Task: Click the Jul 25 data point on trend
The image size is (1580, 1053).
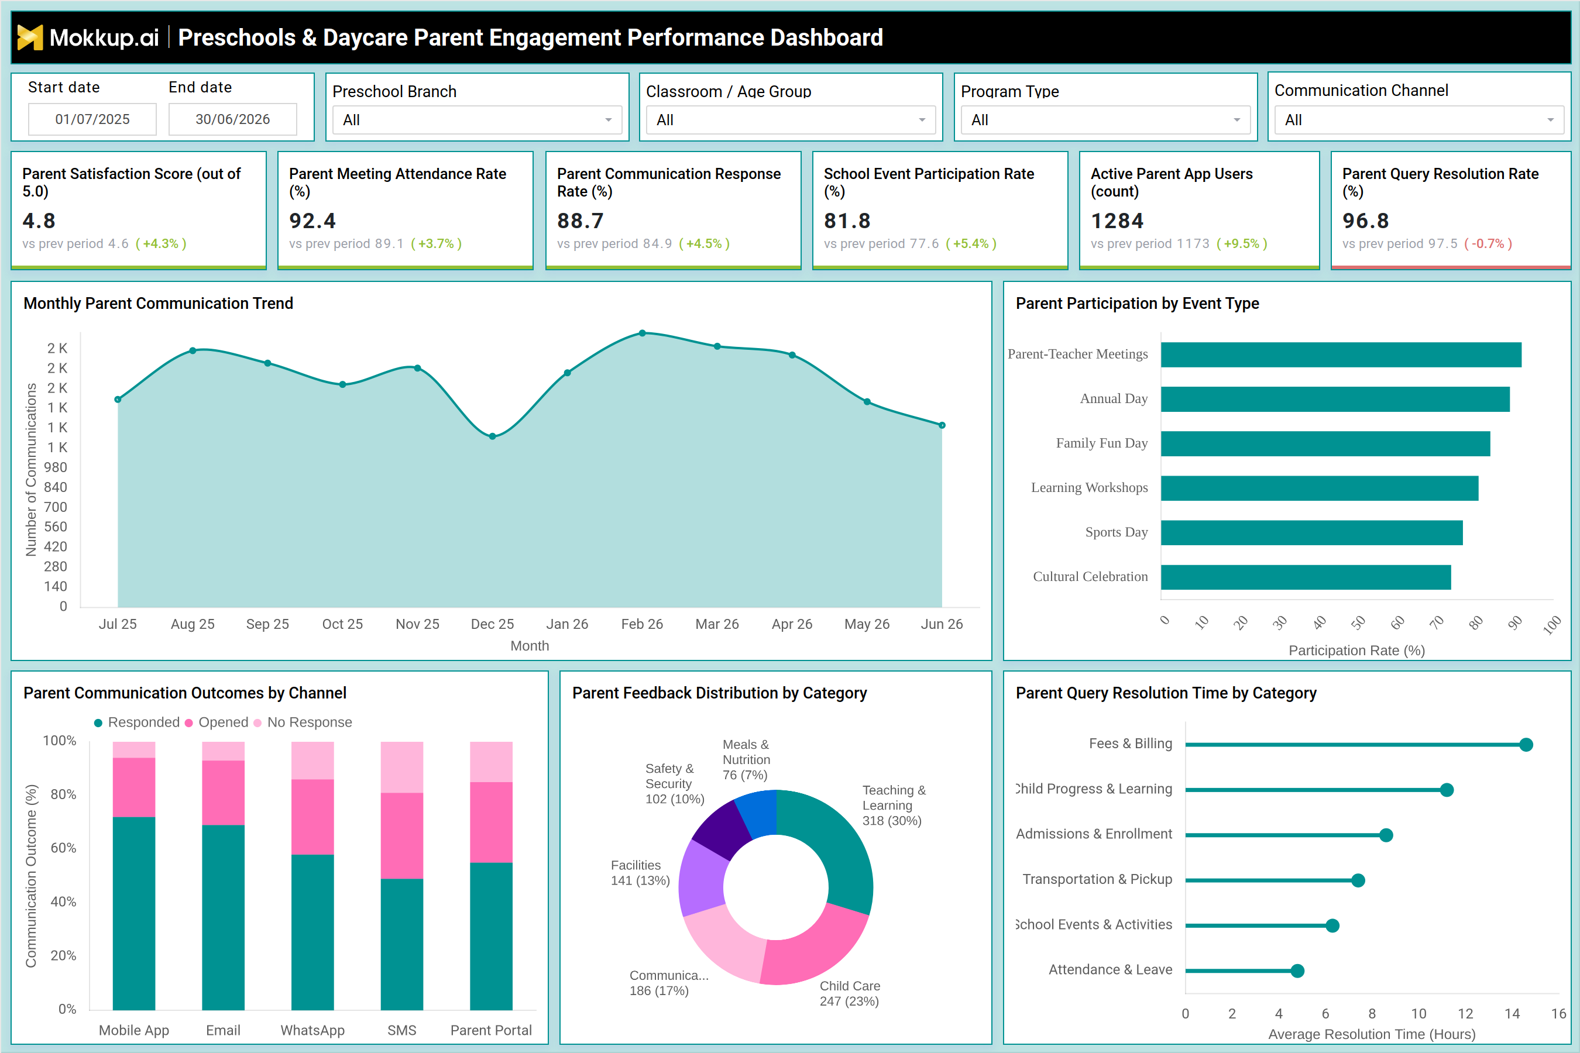Action: (118, 400)
